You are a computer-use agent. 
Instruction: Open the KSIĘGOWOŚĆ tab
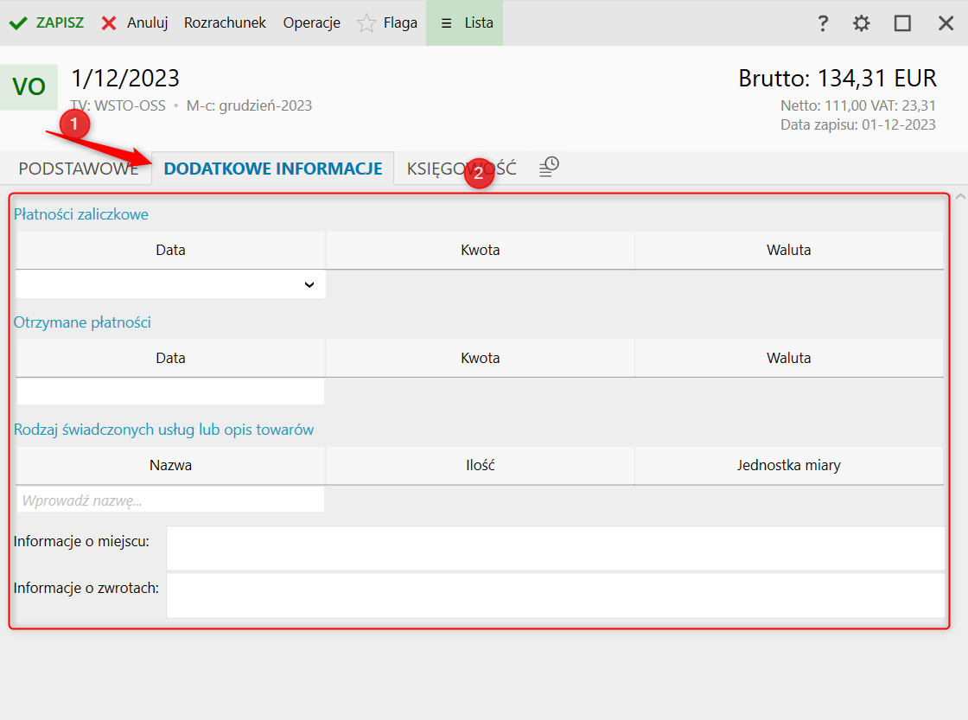click(462, 169)
